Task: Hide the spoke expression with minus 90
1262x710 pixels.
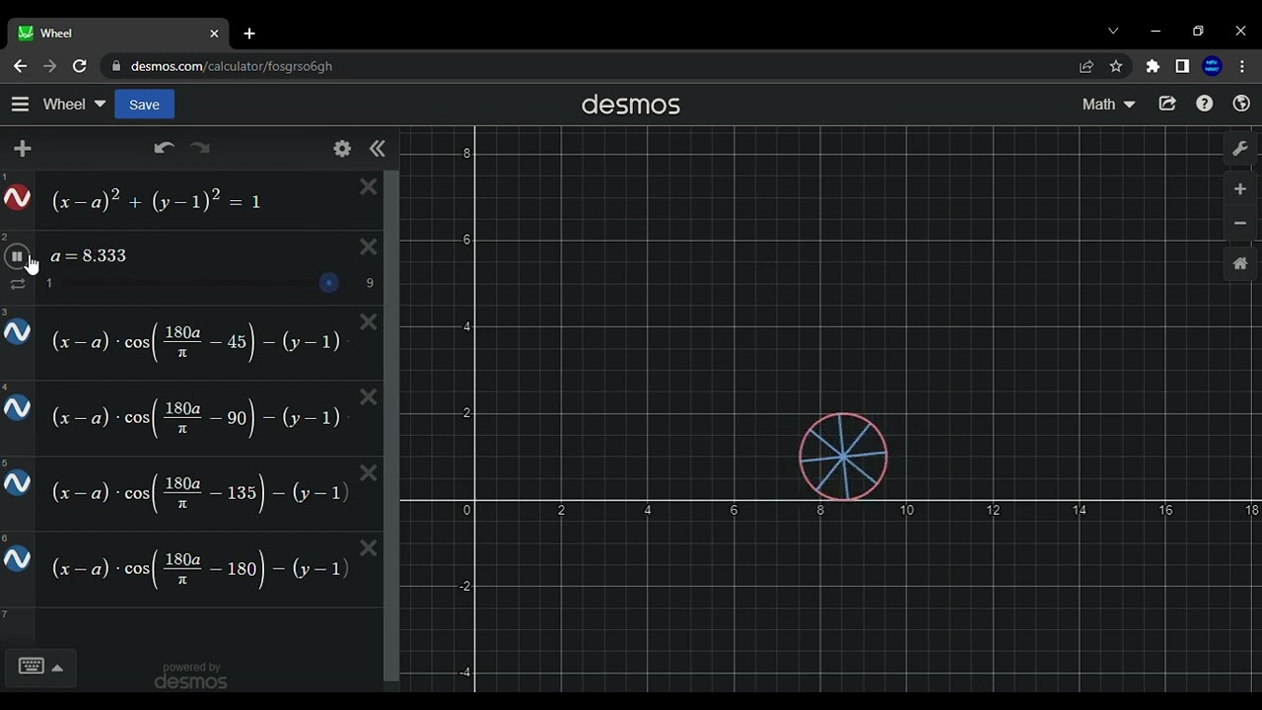Action: coord(17,407)
